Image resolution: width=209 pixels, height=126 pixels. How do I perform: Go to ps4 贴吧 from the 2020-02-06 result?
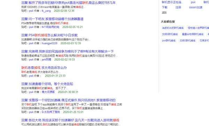[31, 11]
